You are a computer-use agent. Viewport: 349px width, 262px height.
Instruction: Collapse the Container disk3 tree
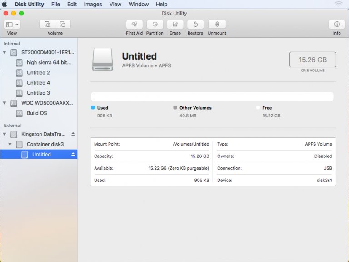(x=10, y=144)
